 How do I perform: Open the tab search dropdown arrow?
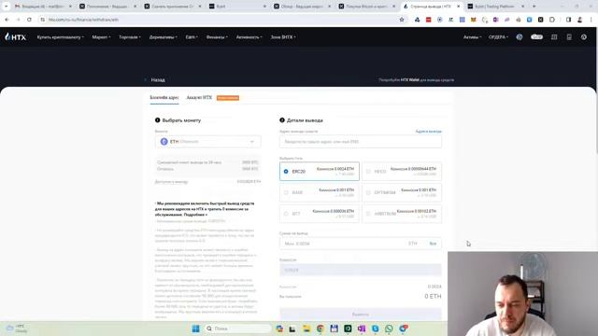(6, 7)
